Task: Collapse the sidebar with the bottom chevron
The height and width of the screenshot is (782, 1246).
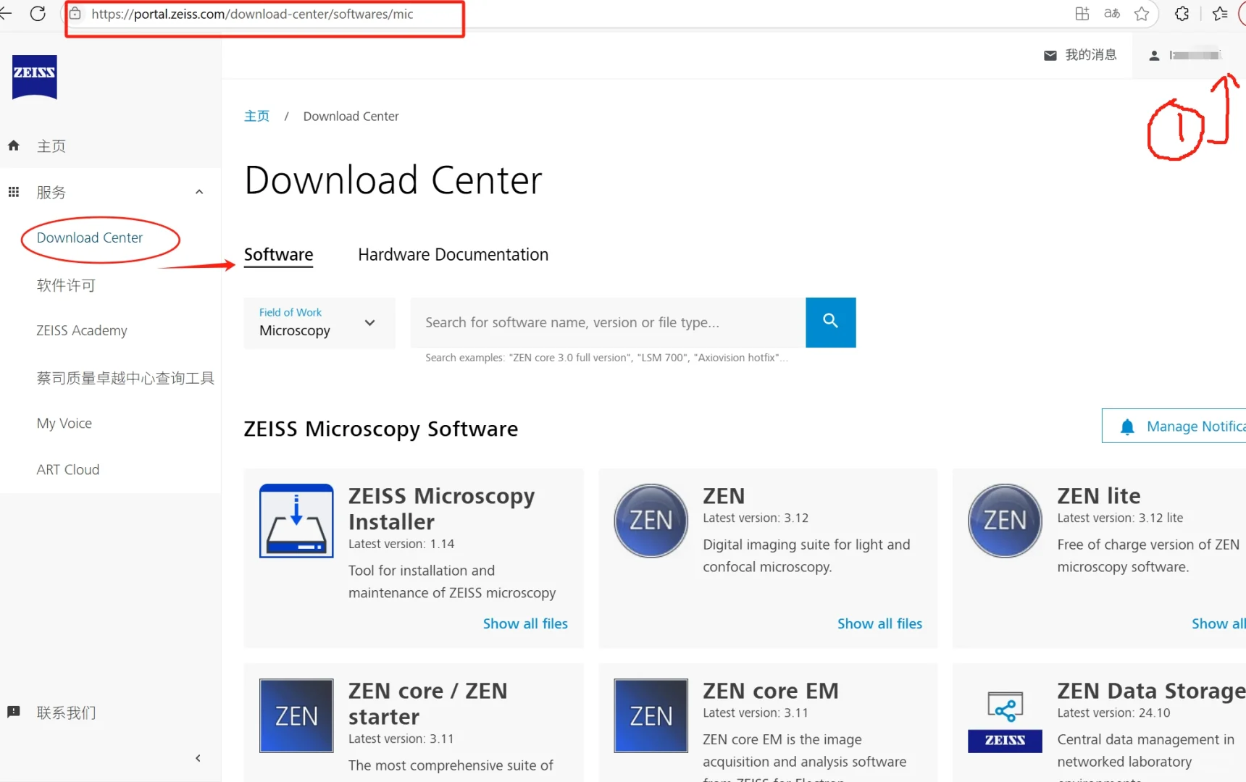Action: tap(198, 758)
